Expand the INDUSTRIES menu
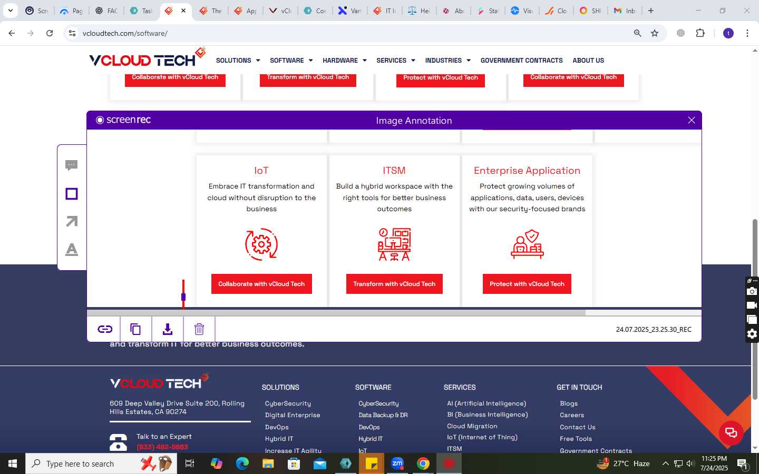 (447, 61)
